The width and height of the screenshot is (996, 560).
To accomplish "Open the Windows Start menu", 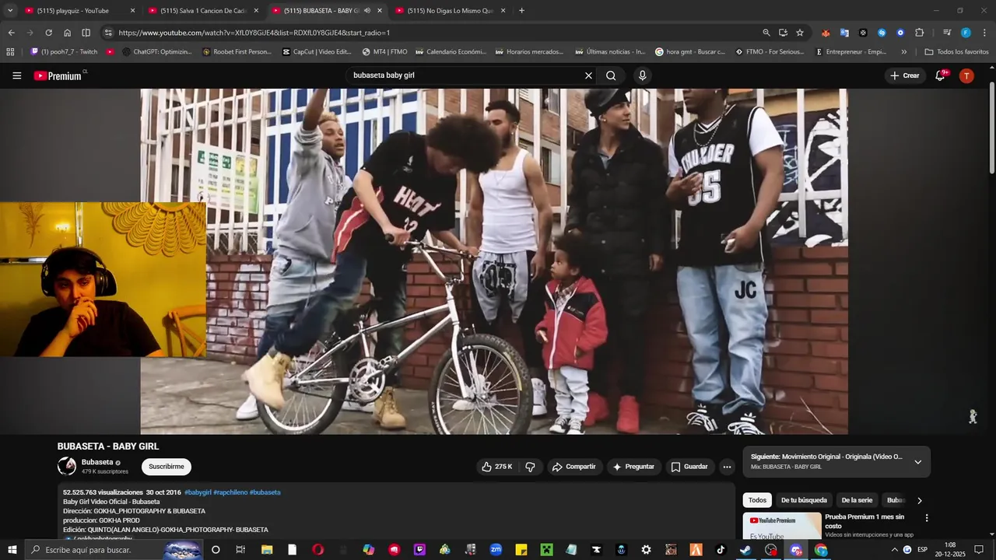I will 12,550.
